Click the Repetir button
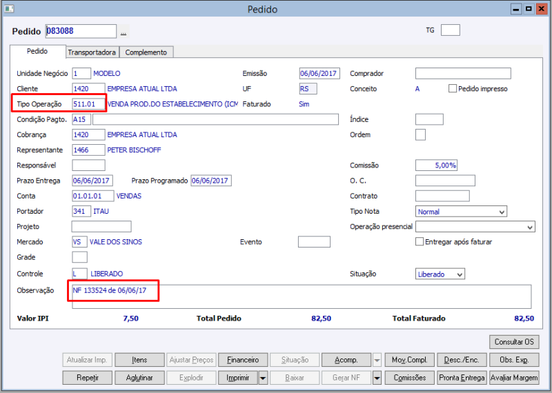 point(88,378)
